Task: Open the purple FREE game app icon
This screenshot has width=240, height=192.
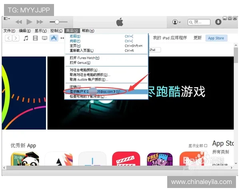Action: pyautogui.click(x=160, y=159)
